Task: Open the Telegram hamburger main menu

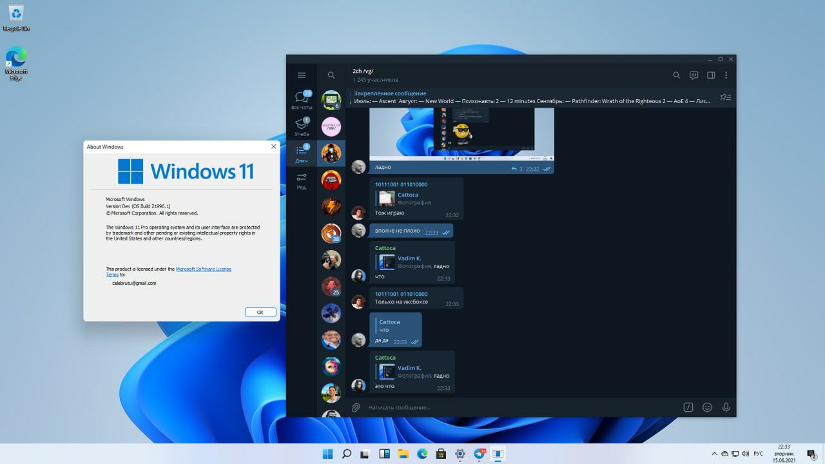Action: [x=301, y=75]
